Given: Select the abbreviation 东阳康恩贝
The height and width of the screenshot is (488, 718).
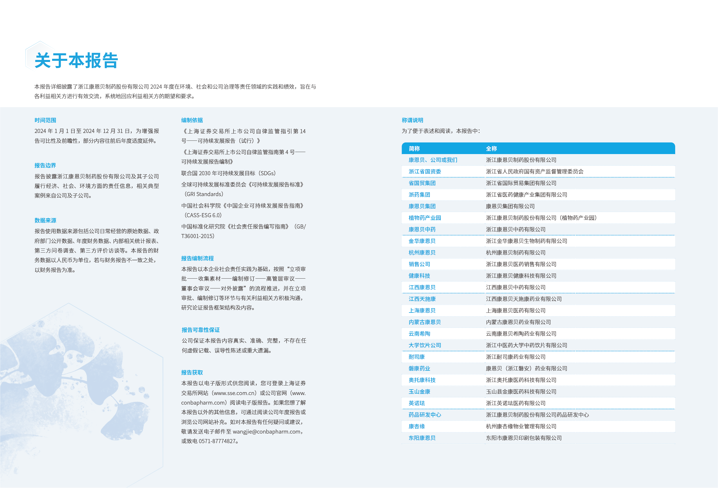Looking at the screenshot, I should (422, 438).
